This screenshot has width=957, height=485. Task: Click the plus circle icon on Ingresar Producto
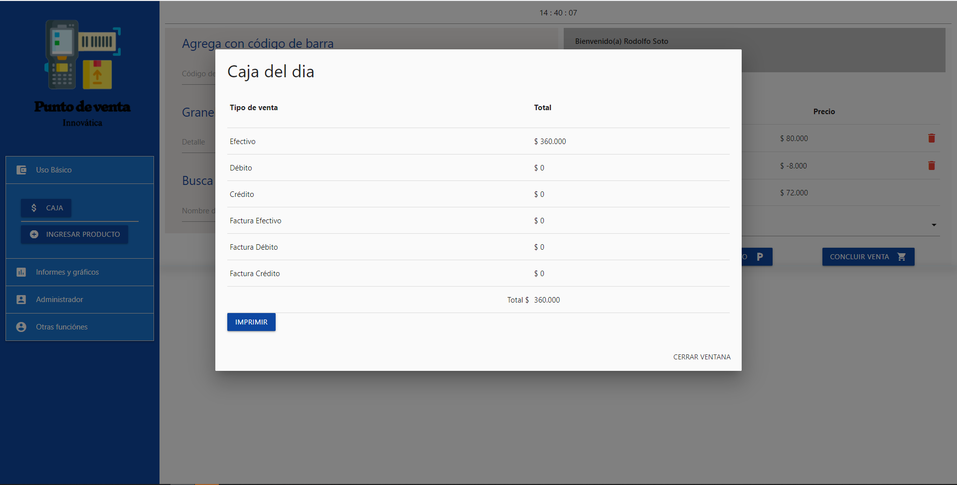34,234
